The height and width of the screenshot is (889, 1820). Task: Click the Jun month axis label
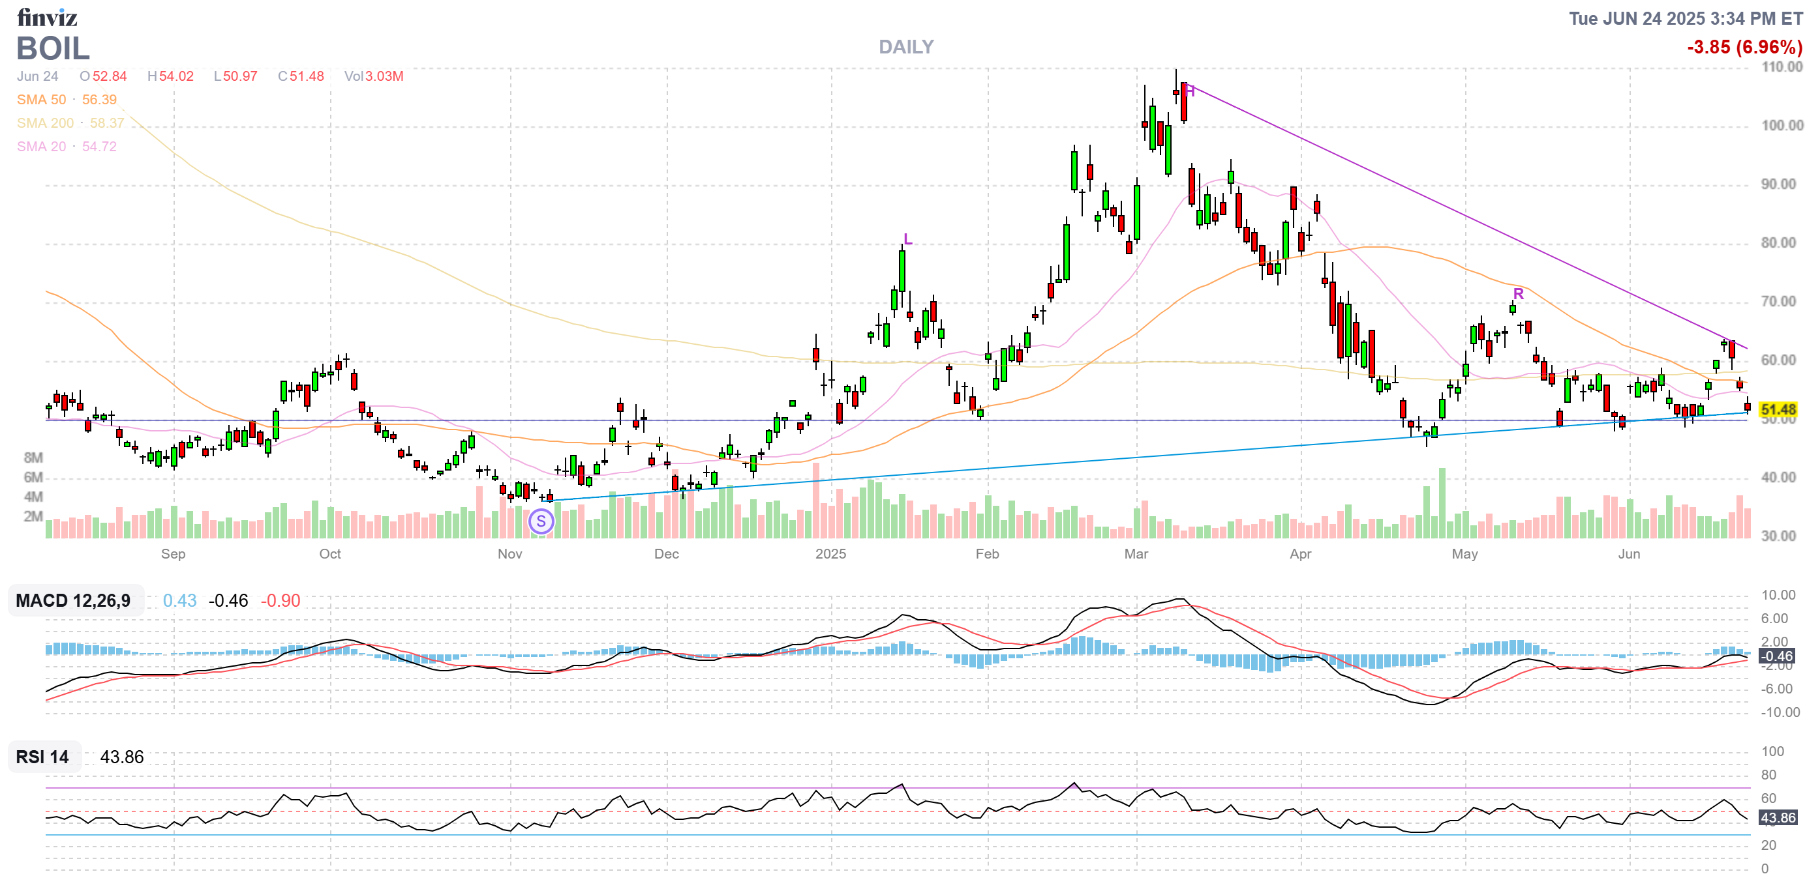(x=1628, y=553)
